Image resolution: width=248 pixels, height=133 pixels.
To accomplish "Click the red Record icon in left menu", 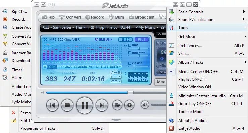I will pyautogui.click(x=5, y=19).
